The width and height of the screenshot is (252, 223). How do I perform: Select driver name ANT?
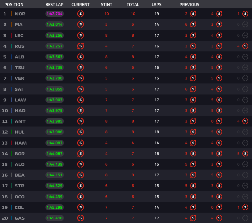click(20, 122)
